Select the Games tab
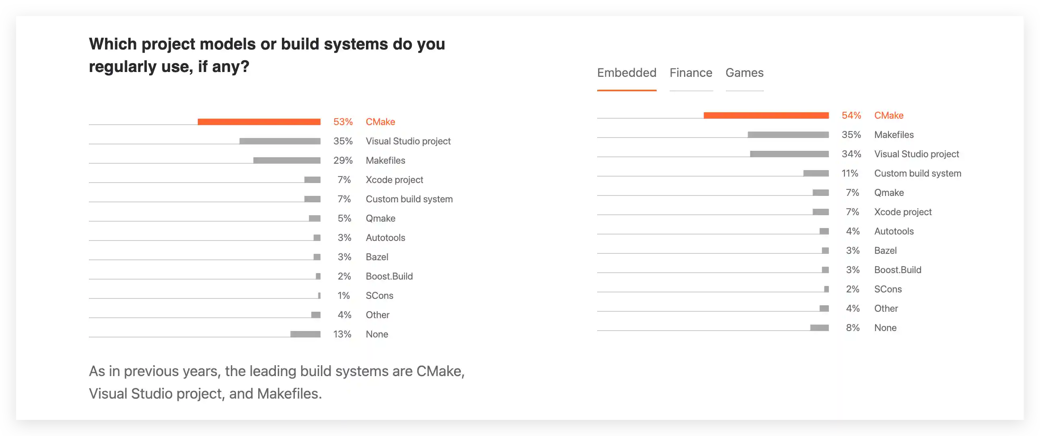 pyautogui.click(x=744, y=73)
